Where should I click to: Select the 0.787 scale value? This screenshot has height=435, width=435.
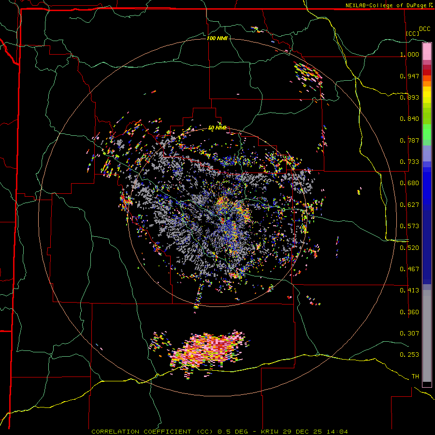[x=409, y=140]
